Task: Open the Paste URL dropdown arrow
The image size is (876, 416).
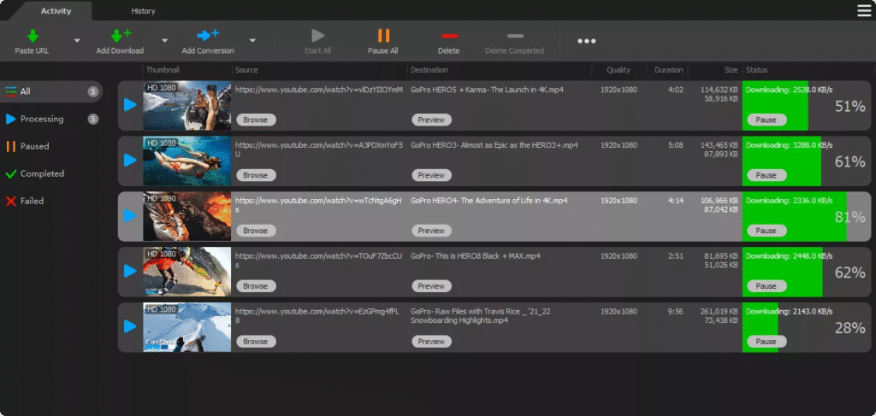Action: click(x=77, y=41)
